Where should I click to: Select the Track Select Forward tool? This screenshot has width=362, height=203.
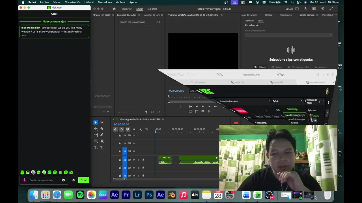tap(102, 122)
